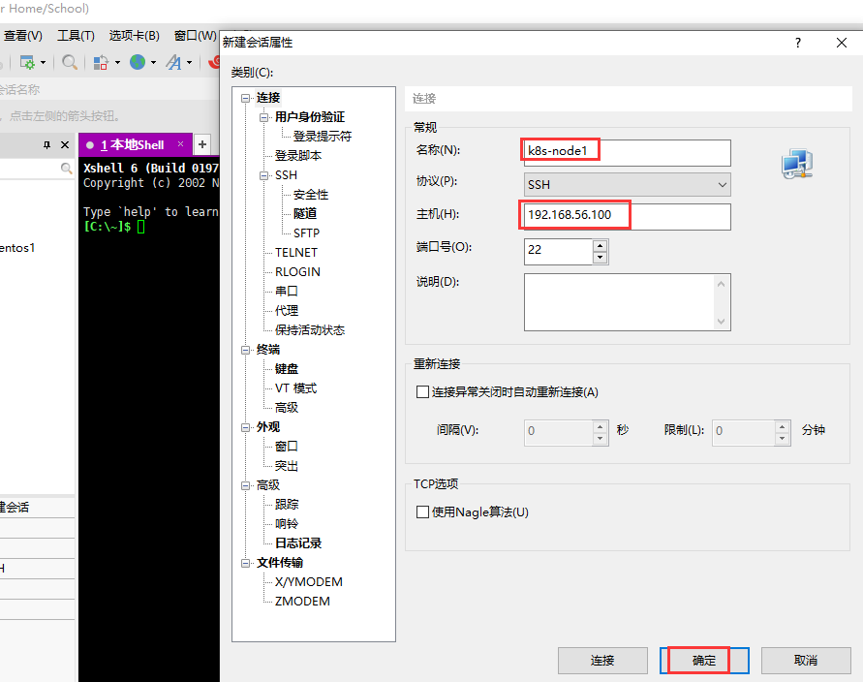Select 串口 in category tree
The width and height of the screenshot is (863, 682).
[x=286, y=292]
